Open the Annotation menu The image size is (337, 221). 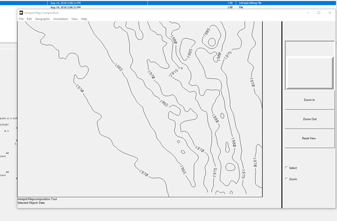coord(60,19)
